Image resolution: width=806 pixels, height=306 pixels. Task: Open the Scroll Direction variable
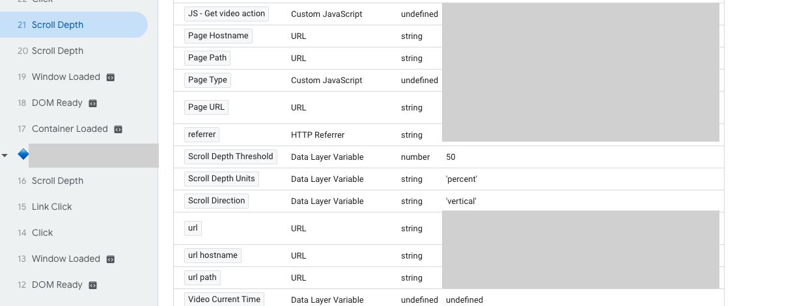tap(216, 201)
